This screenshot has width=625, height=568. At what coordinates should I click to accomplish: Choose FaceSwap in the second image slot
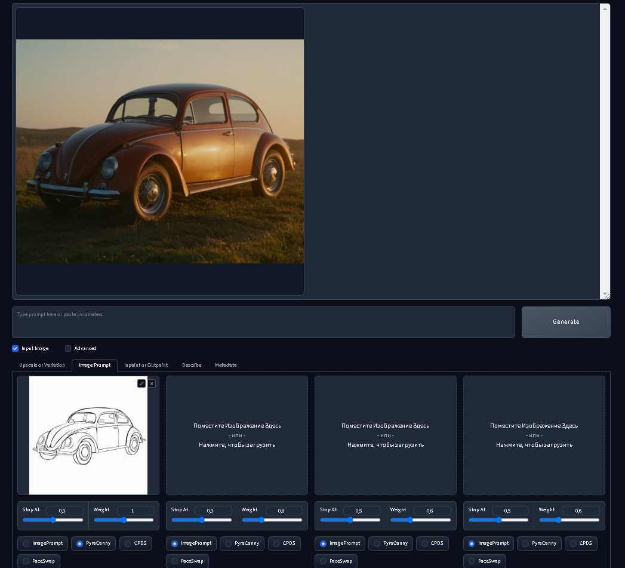click(176, 561)
